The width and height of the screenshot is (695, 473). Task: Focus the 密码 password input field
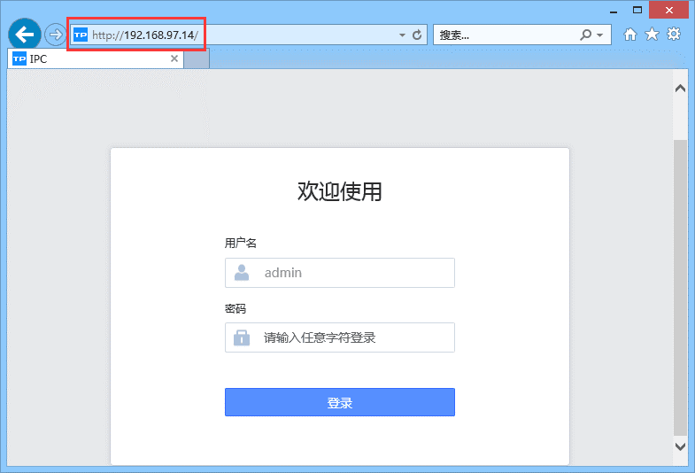point(354,337)
